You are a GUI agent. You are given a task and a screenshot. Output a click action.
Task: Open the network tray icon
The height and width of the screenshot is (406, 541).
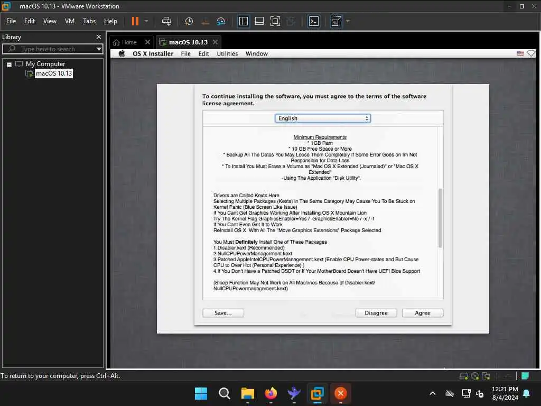point(466,393)
